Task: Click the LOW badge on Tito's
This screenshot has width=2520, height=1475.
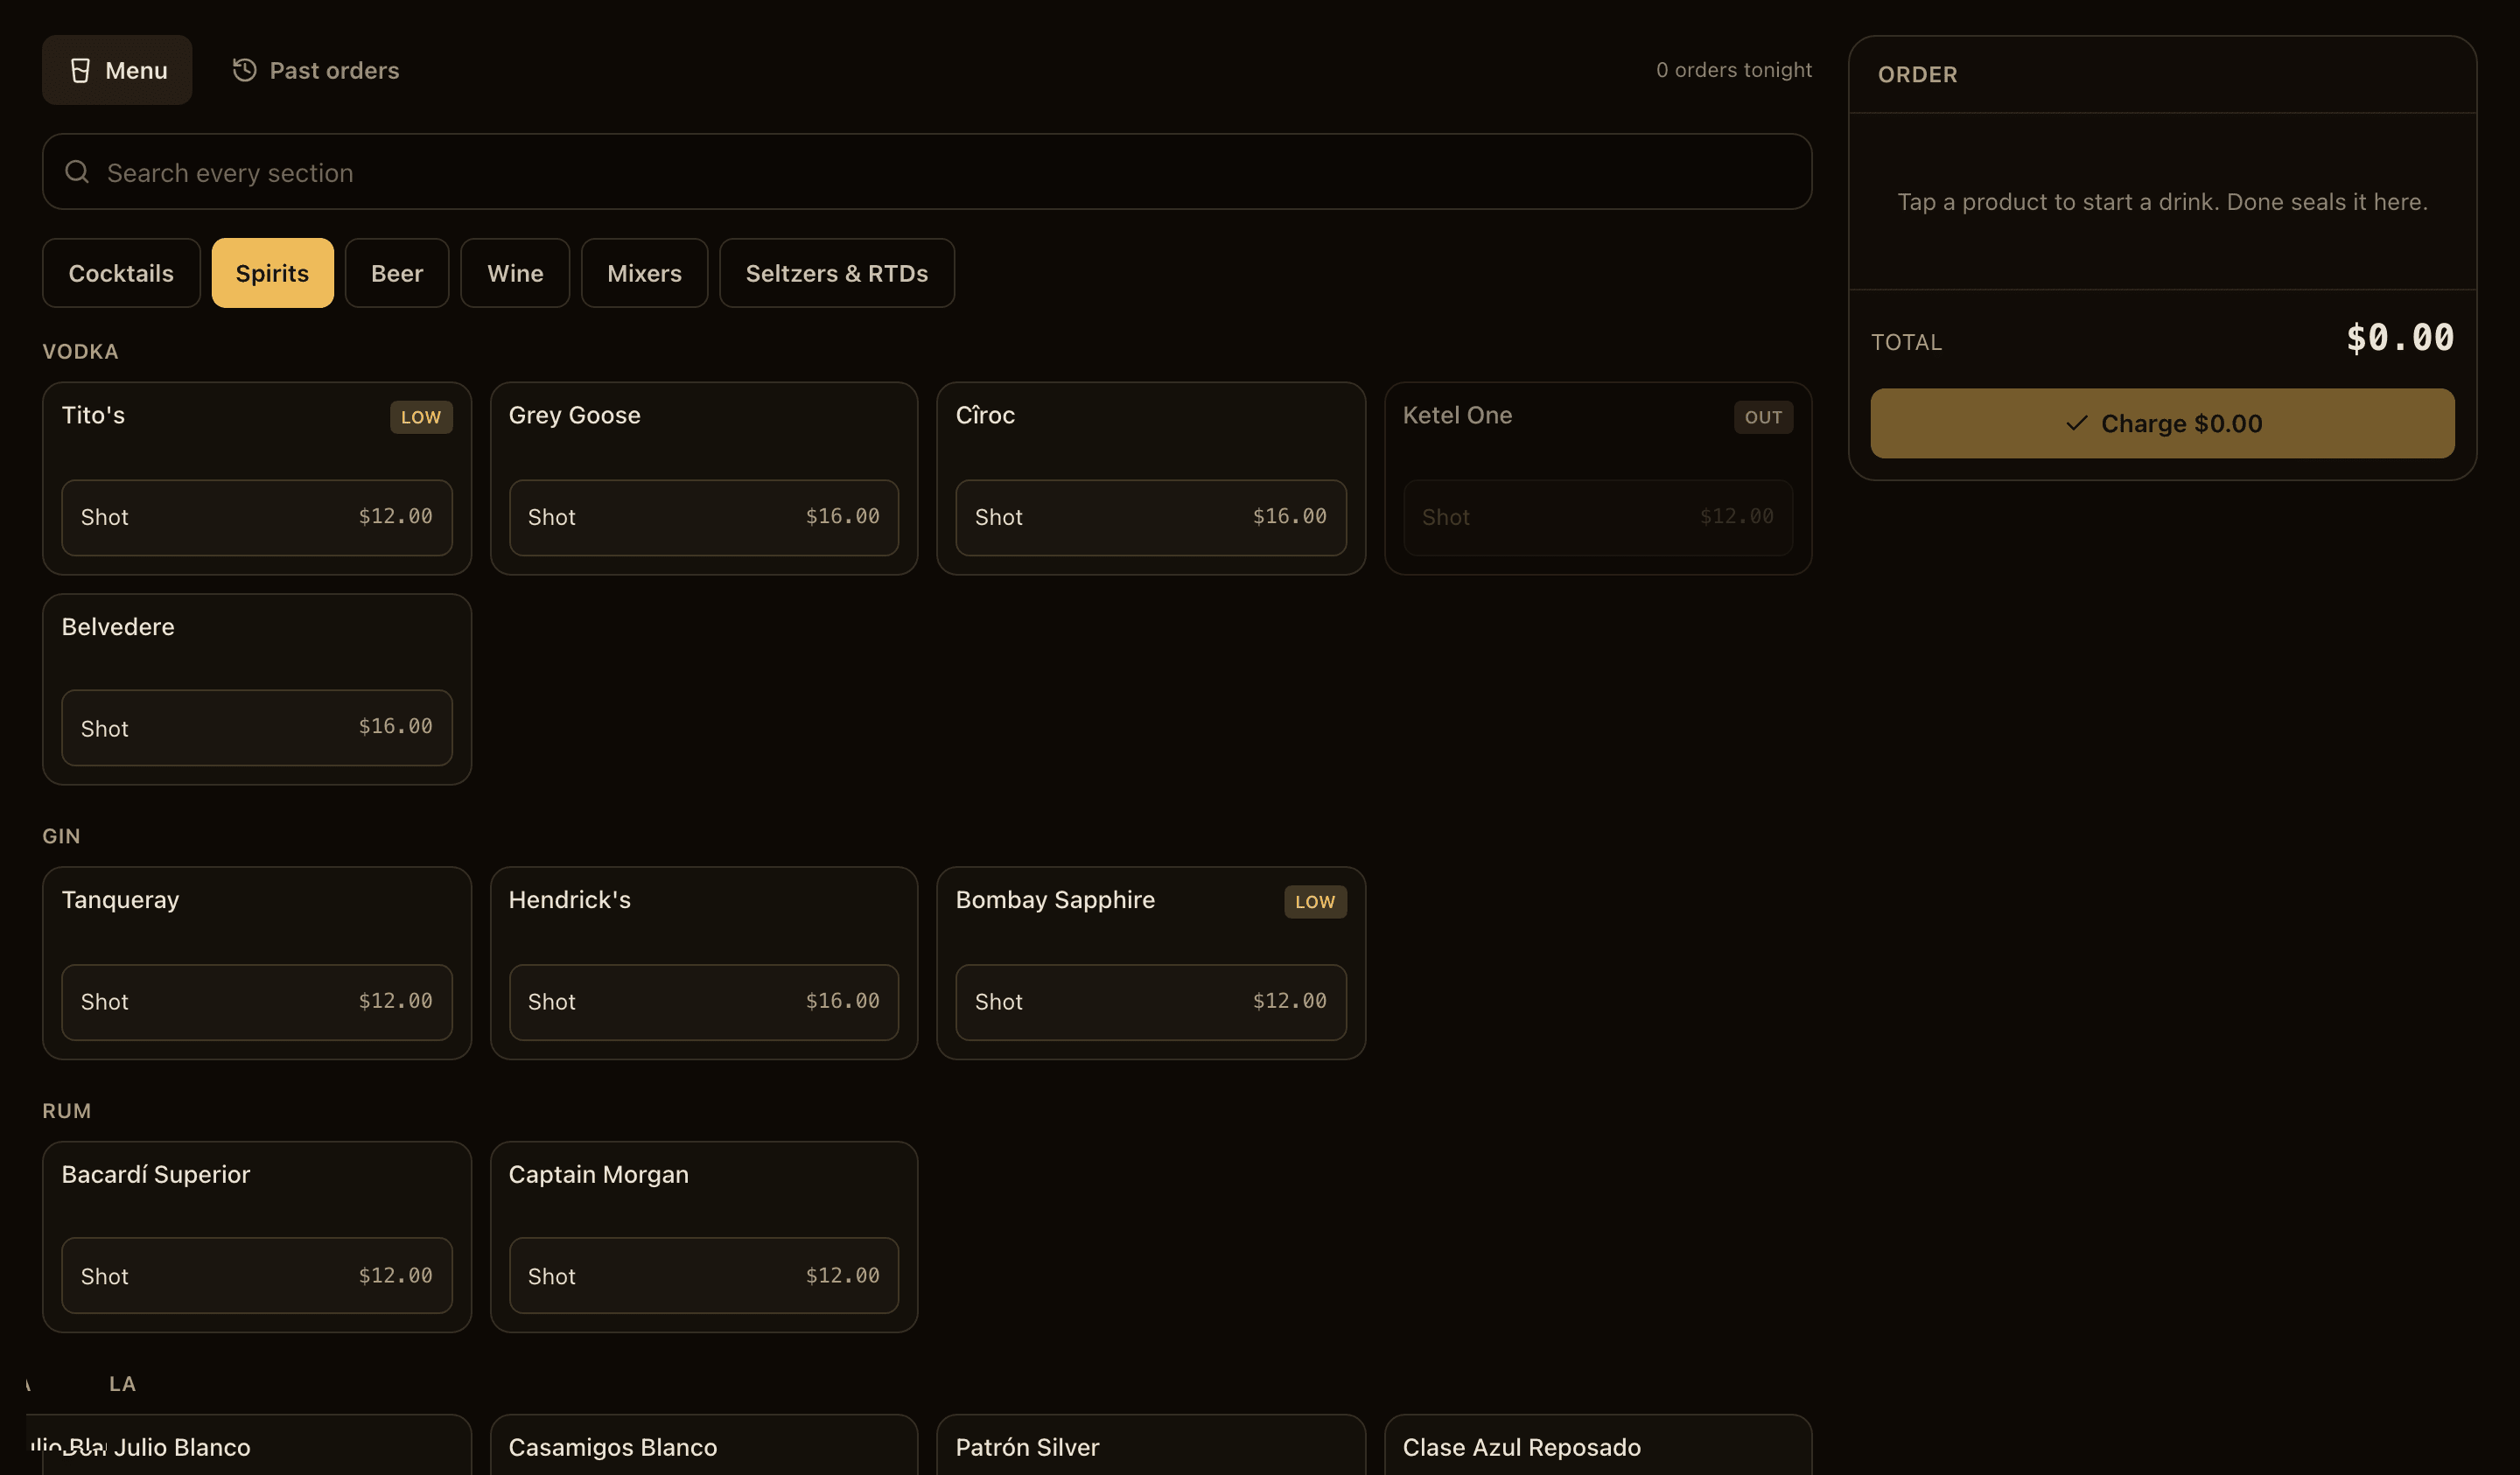Action: tap(421, 417)
